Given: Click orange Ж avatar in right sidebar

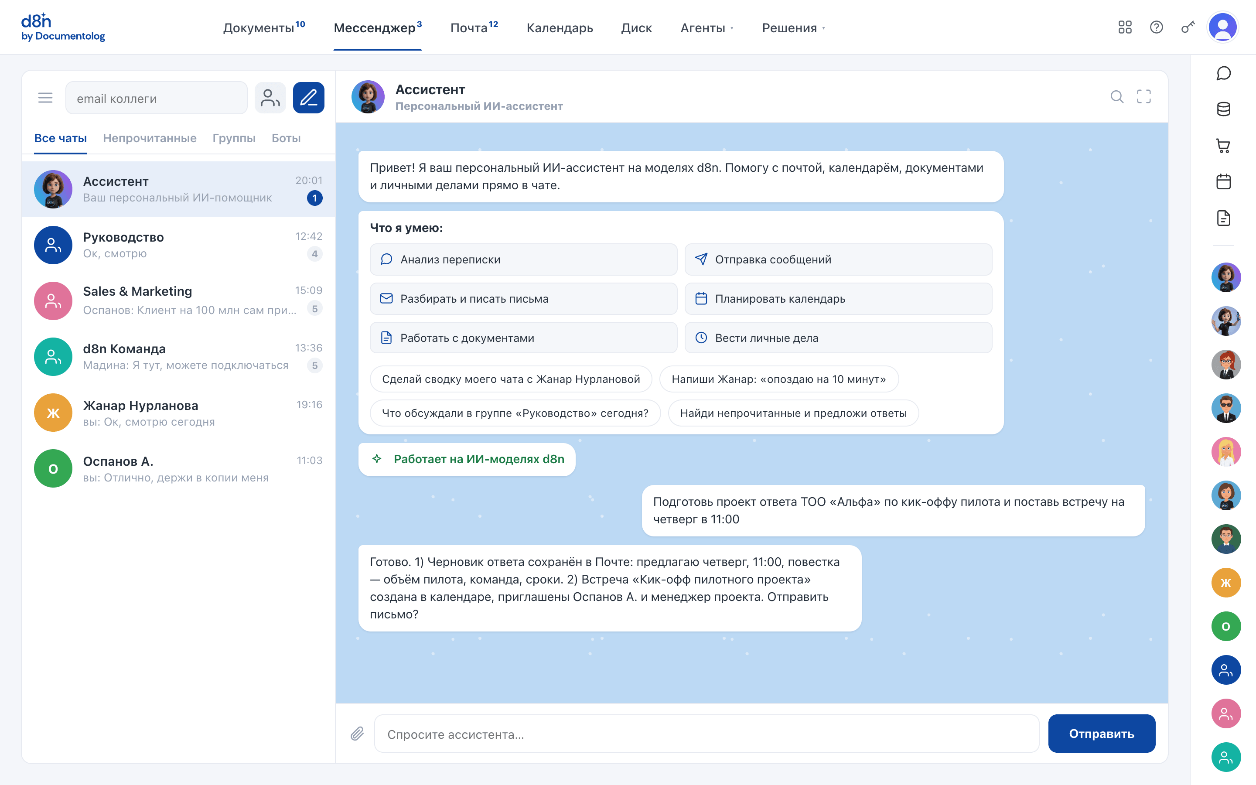Looking at the screenshot, I should 1226,583.
